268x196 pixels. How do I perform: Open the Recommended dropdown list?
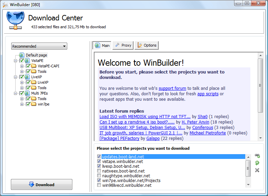[x=39, y=46]
